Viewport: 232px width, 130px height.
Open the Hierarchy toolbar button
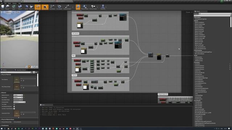point(103,7)
